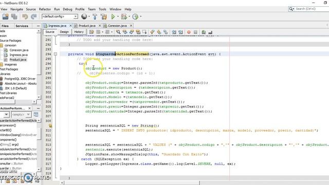Image resolution: width=329 pixels, height=185 pixels.
Task: Click the Open Project toolbar icon
Action: pyautogui.click(x=6, y=16)
